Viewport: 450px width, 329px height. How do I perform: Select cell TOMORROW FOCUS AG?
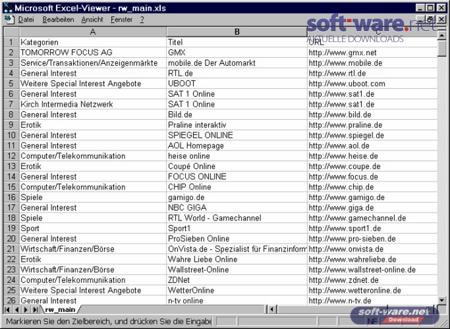point(93,53)
